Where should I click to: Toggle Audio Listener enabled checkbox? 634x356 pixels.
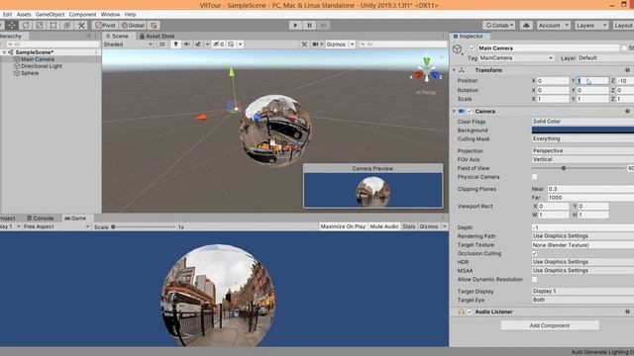[470, 312]
